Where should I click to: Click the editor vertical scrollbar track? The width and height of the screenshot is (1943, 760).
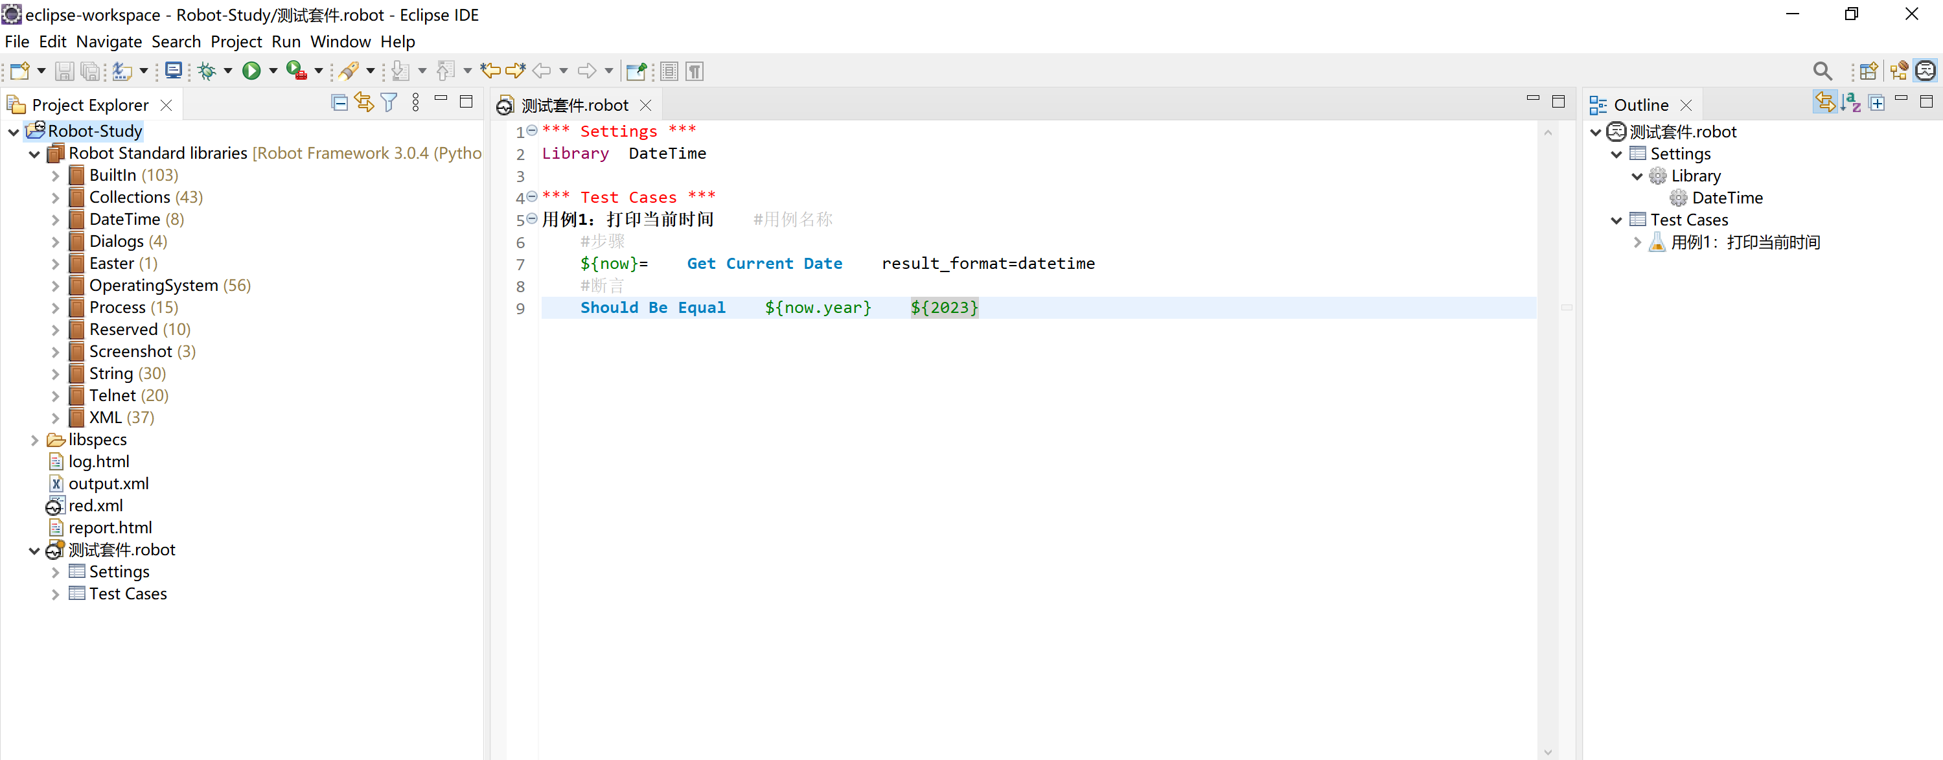tap(1547, 452)
